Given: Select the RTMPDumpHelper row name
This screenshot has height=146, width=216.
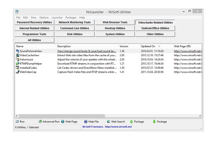Looking at the screenshot, I should (31, 64).
